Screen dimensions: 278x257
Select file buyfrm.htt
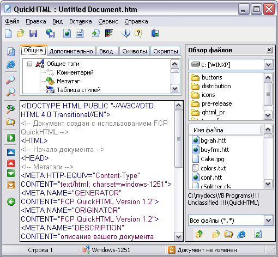click(215, 150)
